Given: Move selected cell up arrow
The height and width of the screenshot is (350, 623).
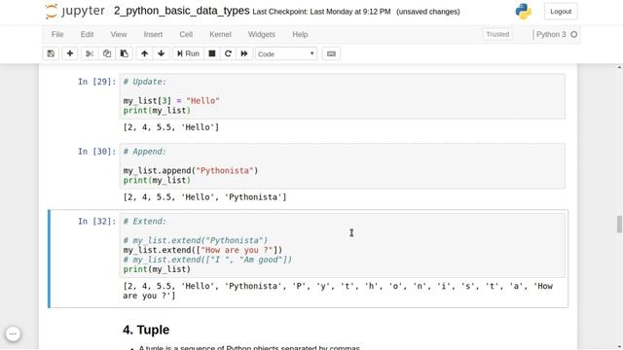Looking at the screenshot, I should [x=145, y=53].
